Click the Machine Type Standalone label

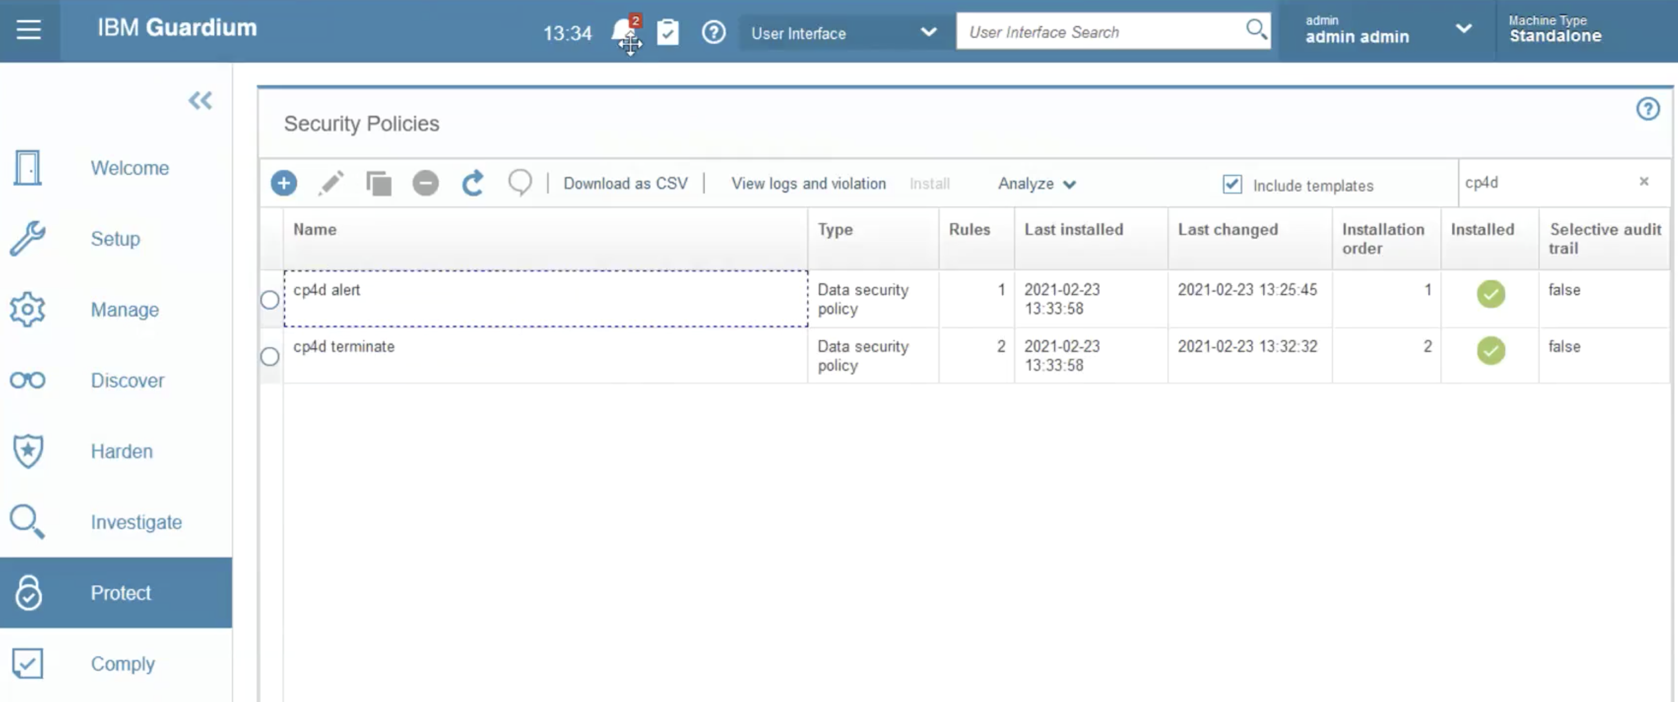[1555, 29]
